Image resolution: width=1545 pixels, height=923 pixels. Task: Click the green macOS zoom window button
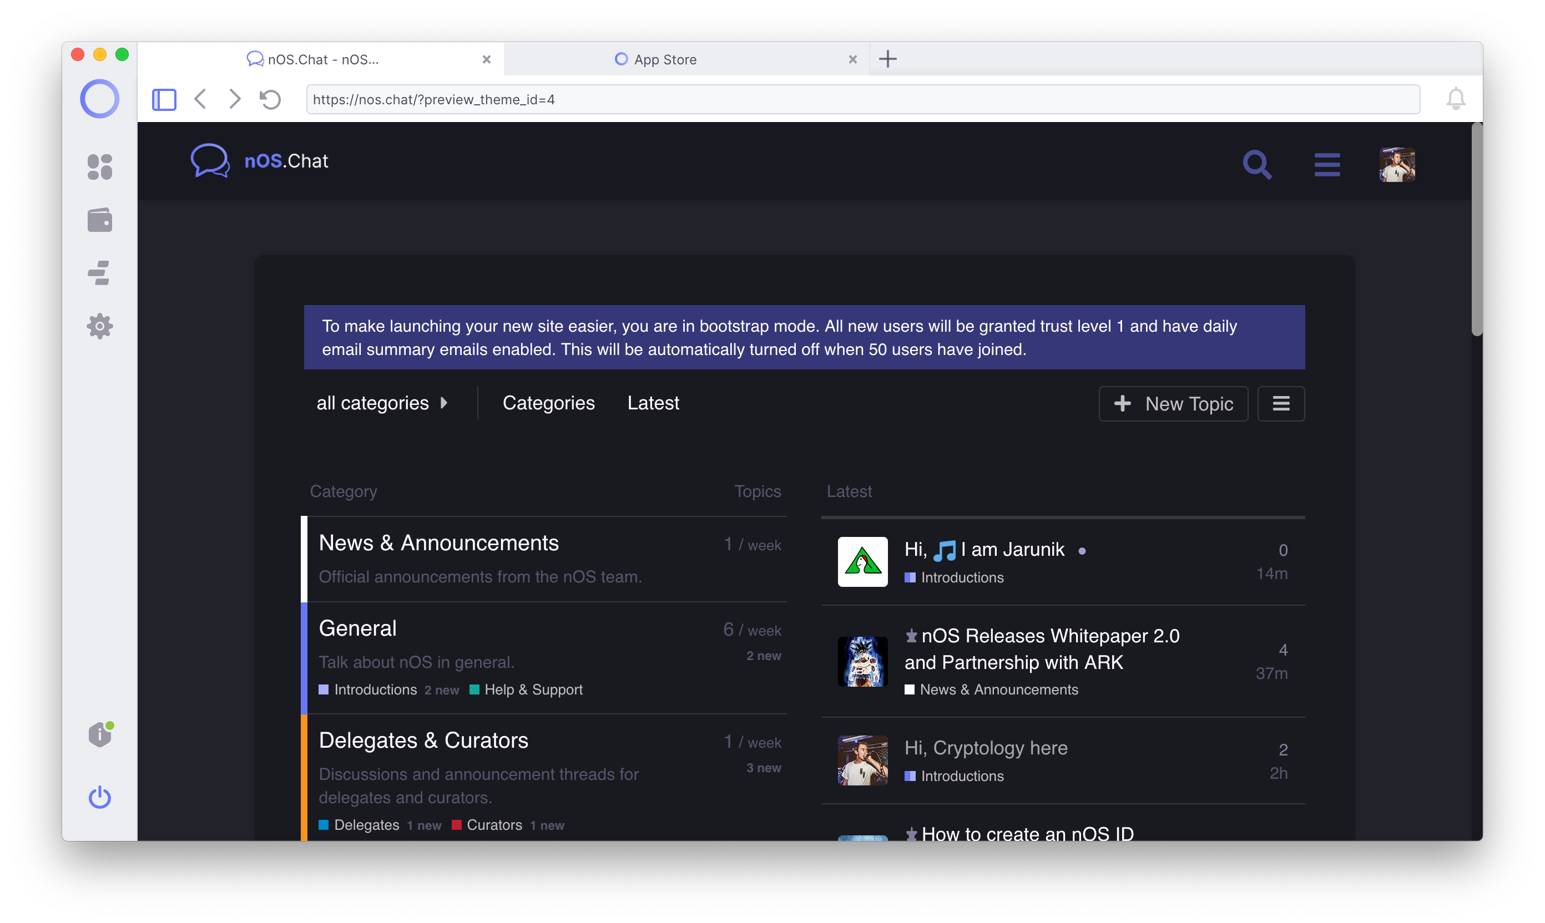click(x=122, y=55)
